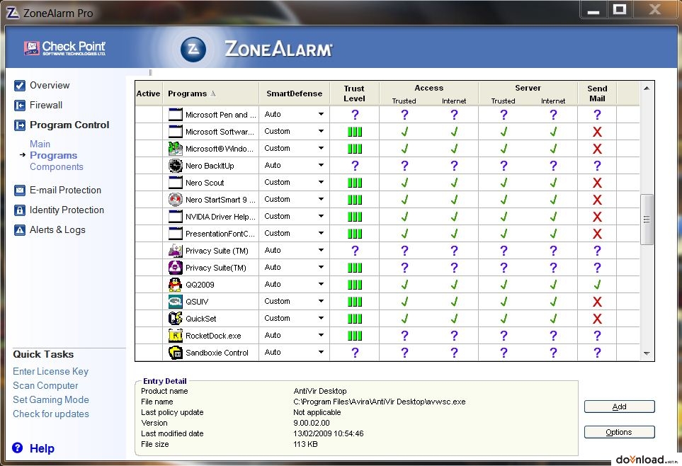
Task: Click the Program Control sidebar icon
Action: point(20,125)
